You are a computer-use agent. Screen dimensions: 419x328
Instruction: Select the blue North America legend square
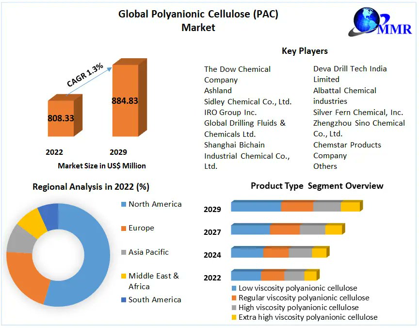pyautogui.click(x=123, y=204)
